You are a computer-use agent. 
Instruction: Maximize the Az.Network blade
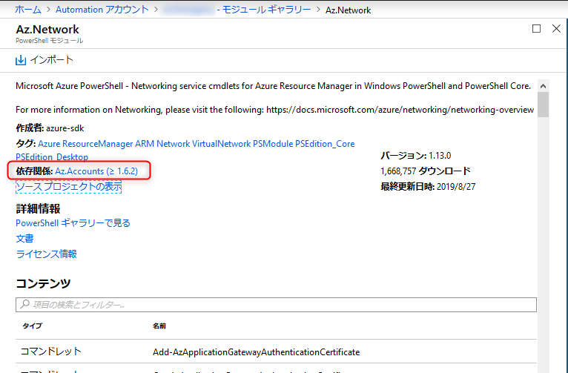536,29
